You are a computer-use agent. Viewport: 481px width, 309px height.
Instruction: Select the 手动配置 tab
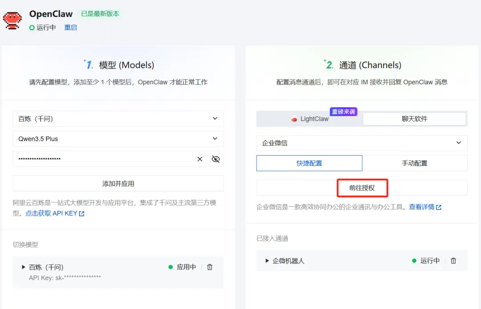pos(415,163)
